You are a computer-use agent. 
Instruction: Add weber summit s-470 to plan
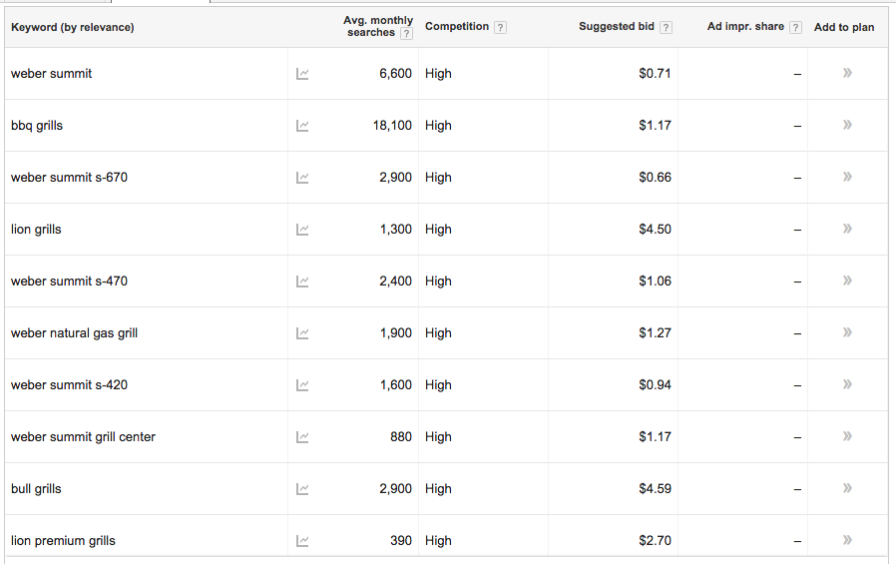pos(847,281)
